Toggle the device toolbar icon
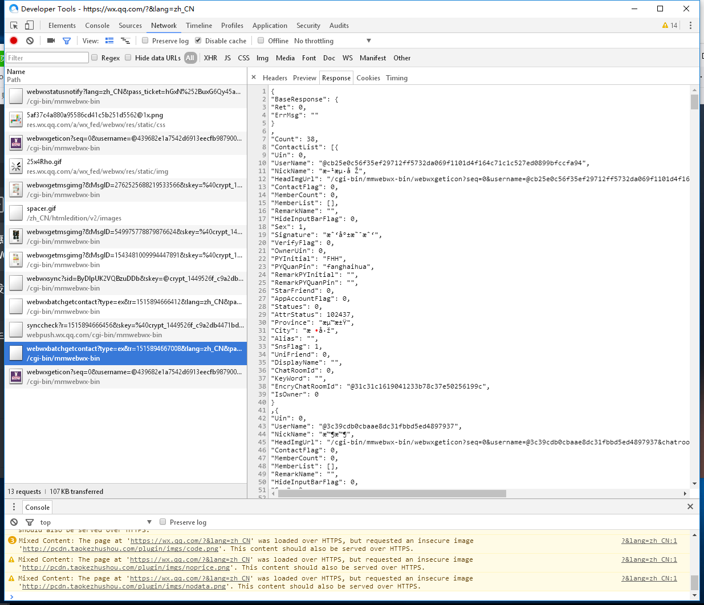 29,26
